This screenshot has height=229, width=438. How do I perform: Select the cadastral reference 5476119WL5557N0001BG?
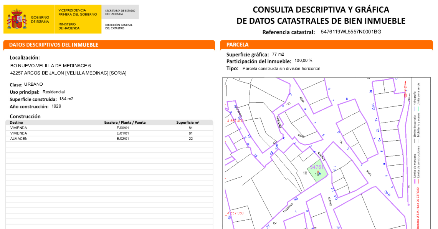click(x=351, y=32)
